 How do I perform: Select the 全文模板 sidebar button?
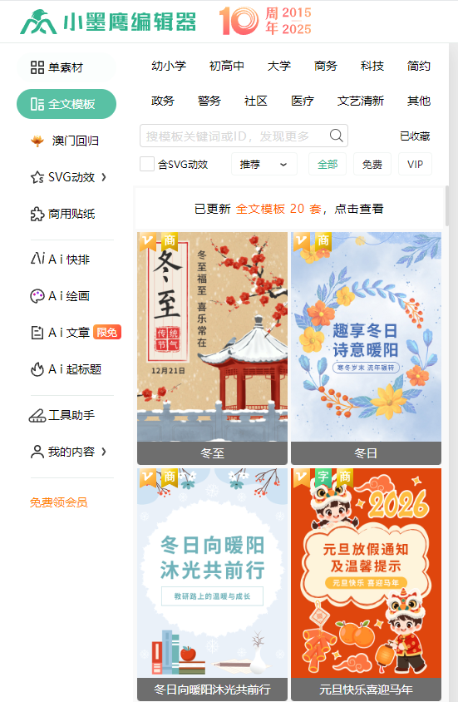tap(66, 104)
